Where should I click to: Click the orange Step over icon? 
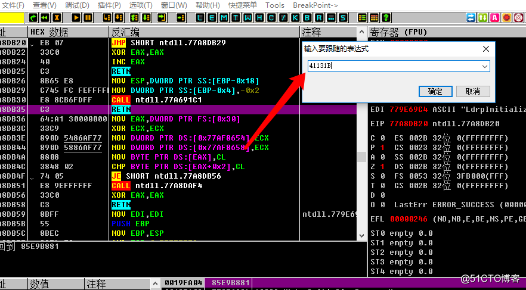pyautogui.click(x=119, y=18)
